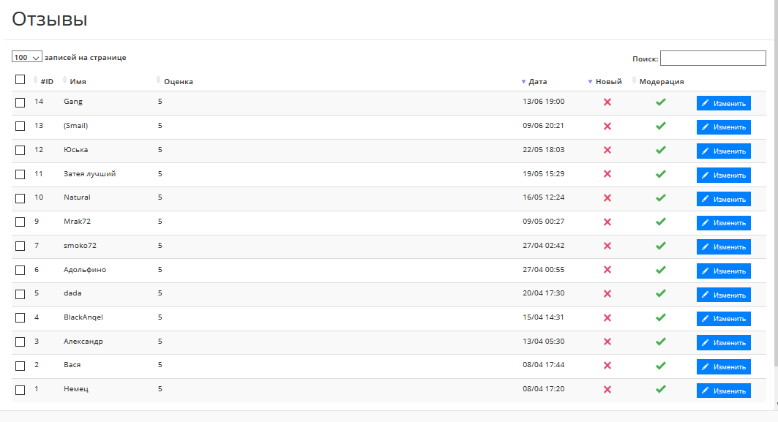Sort the table by the Модерация column
This screenshot has height=422, width=778.
pos(661,82)
